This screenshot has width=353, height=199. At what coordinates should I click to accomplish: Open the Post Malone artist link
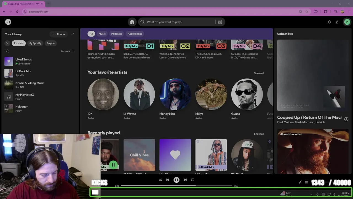point(285,122)
